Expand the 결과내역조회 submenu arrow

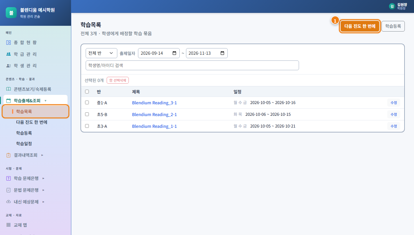point(42,155)
